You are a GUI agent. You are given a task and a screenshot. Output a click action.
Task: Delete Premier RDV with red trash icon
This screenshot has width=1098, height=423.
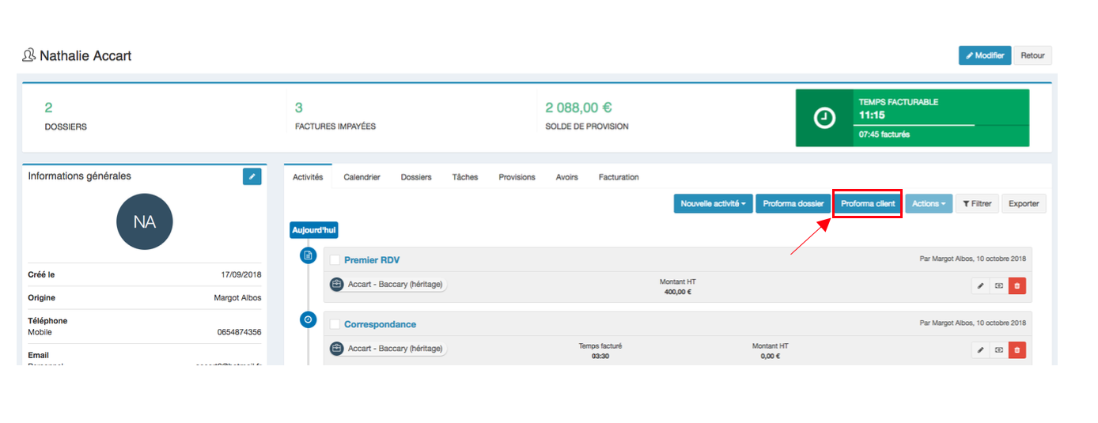tap(1017, 285)
